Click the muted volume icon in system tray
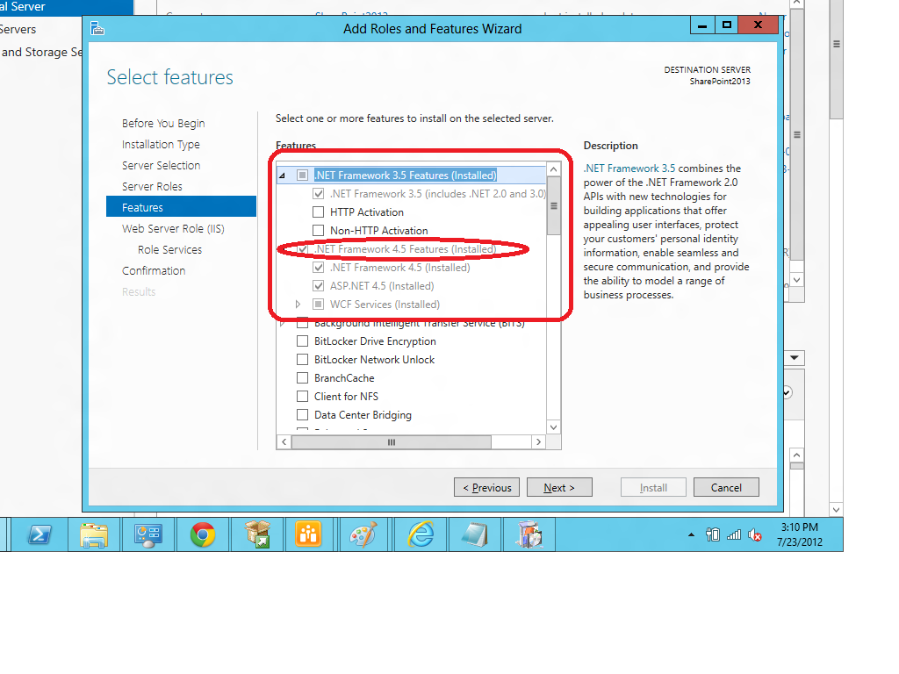 pos(756,534)
